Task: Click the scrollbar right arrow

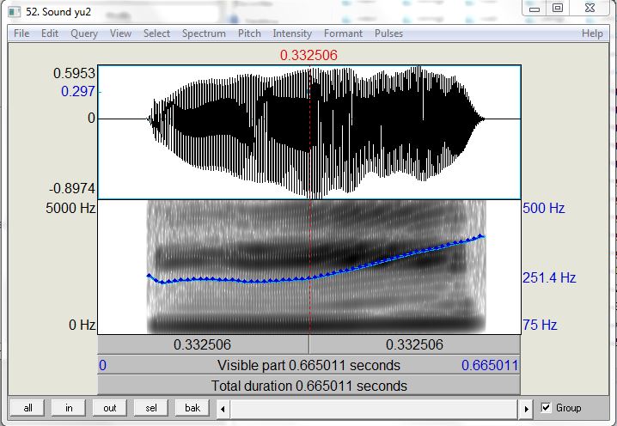Action: tap(527, 409)
